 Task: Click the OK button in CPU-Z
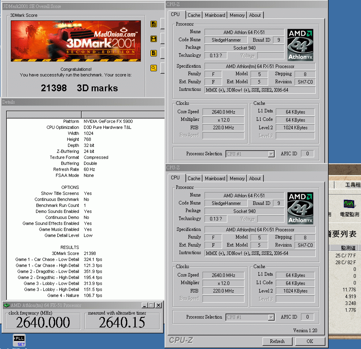click(310, 341)
